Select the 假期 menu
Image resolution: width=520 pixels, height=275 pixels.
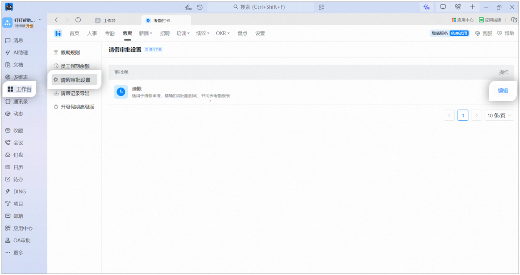click(x=127, y=33)
